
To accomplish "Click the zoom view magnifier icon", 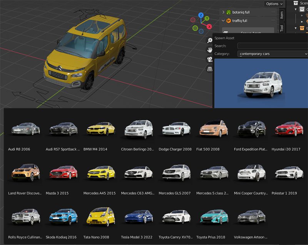I will (210, 41).
